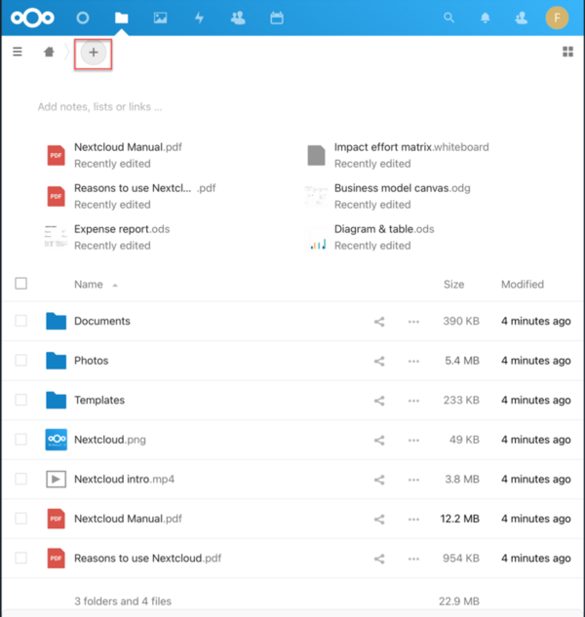Open Nextcloud intro.mp4 in the list
Screen dimensions: 585x617
click(x=124, y=480)
